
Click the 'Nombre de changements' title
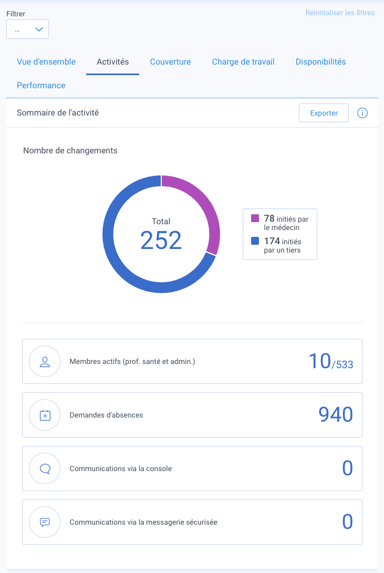coord(70,151)
